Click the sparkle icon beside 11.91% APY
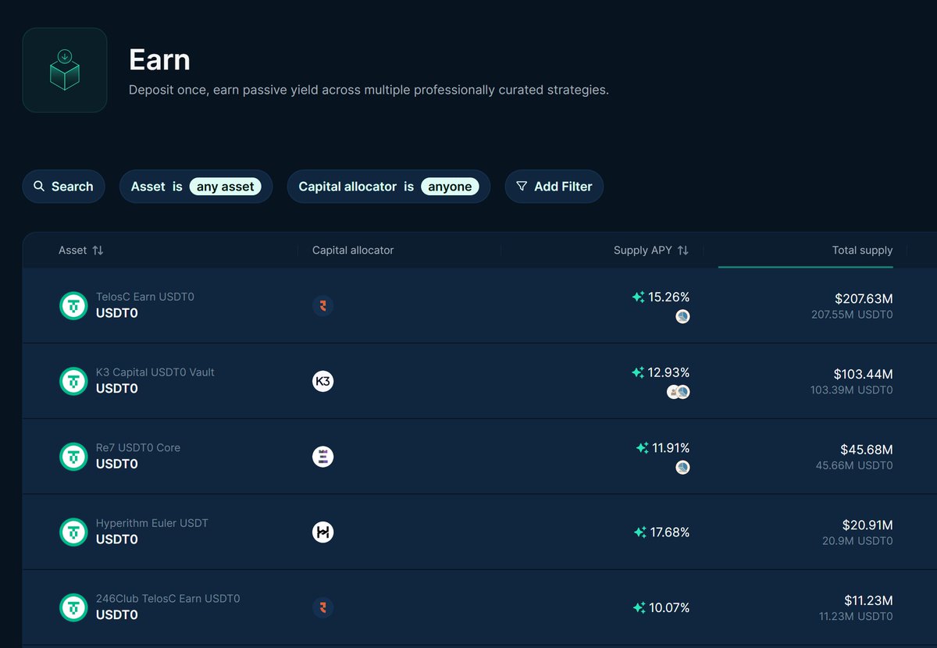Screen dimensions: 937x648 click(642, 448)
